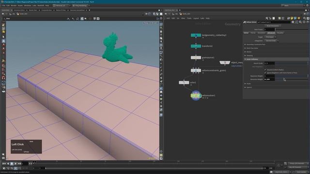This screenshot has height=174, width=310.
Task: Select the vellumconstraints_grain1 node
Action: tap(196, 71)
